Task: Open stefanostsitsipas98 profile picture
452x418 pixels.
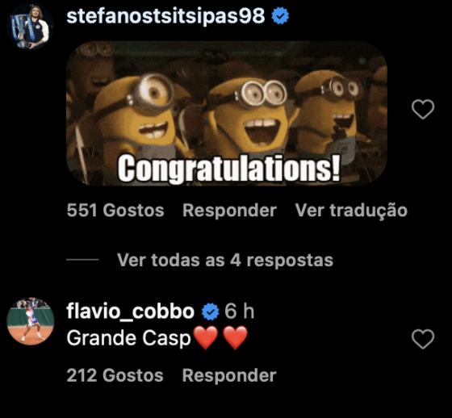Action: (x=31, y=27)
